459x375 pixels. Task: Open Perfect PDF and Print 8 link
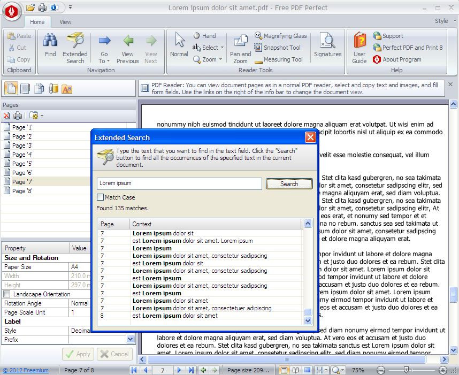[x=408, y=48]
